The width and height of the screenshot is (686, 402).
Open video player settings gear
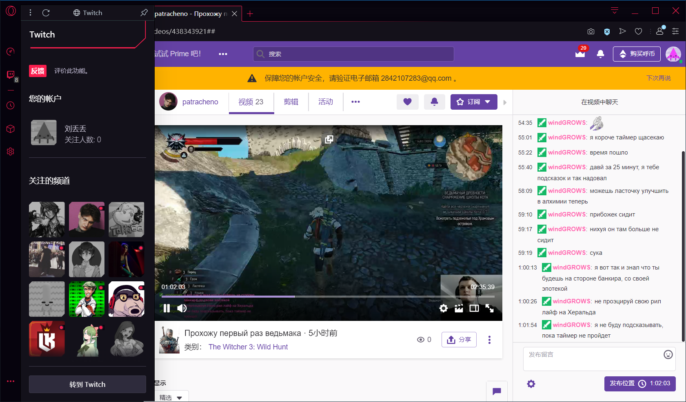coord(444,308)
